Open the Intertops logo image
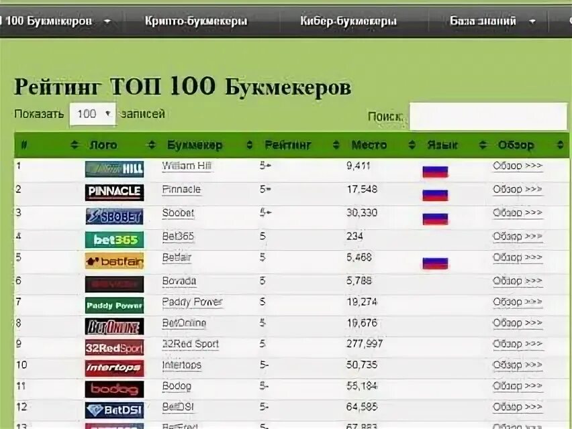572x429 pixels. [x=114, y=368]
